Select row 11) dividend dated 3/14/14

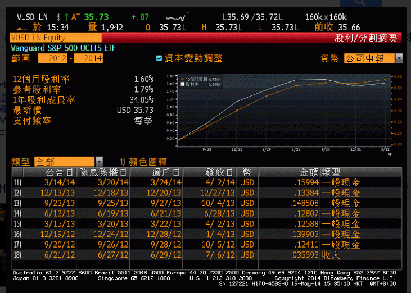[206, 182]
